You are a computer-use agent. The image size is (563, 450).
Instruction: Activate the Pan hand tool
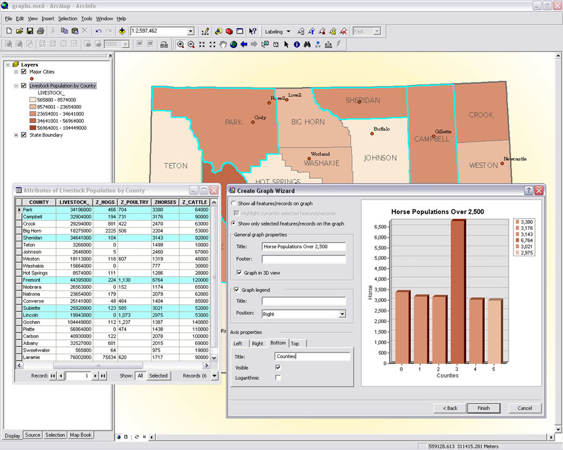pos(223,44)
